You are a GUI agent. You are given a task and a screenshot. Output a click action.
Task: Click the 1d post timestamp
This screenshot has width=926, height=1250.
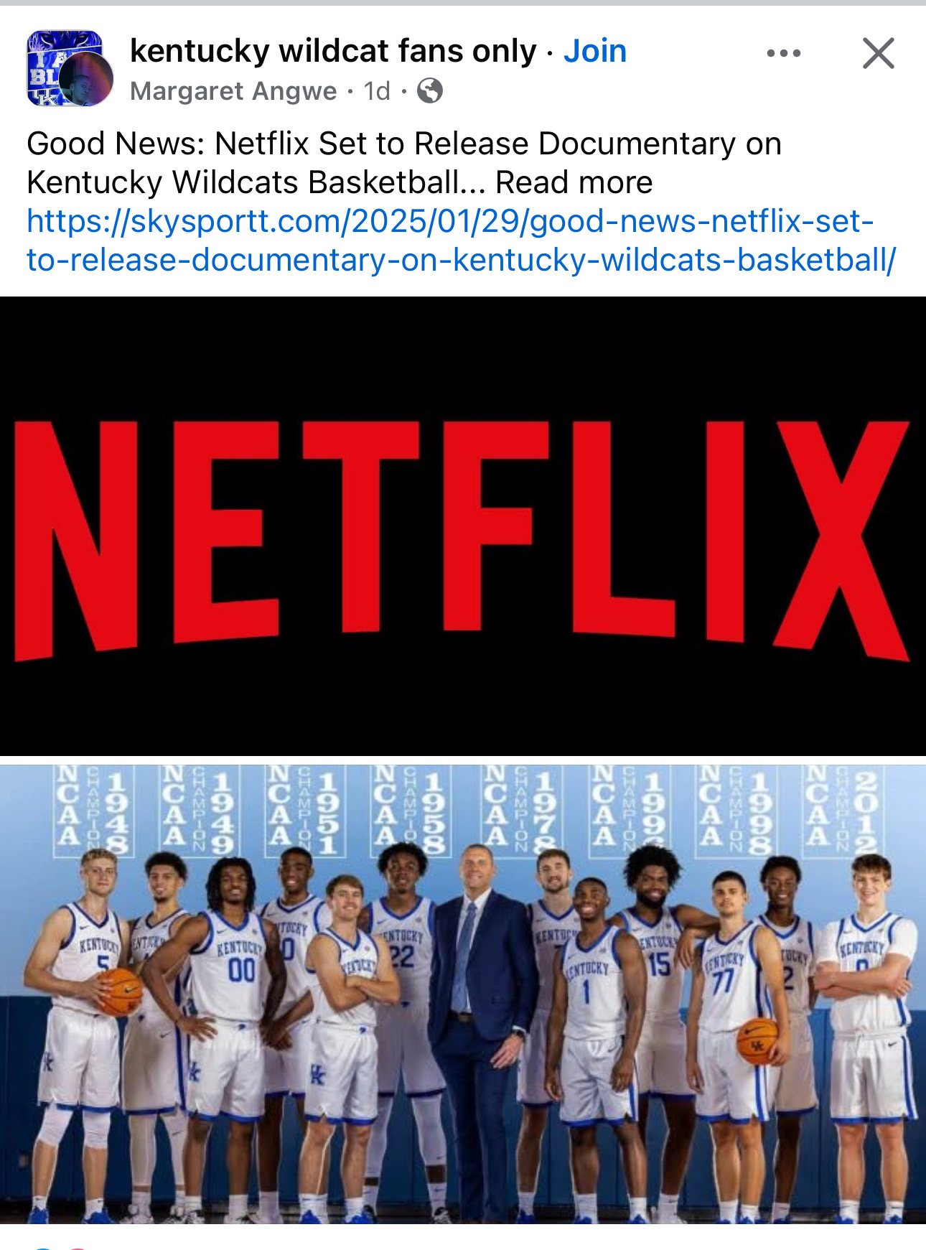click(x=377, y=91)
